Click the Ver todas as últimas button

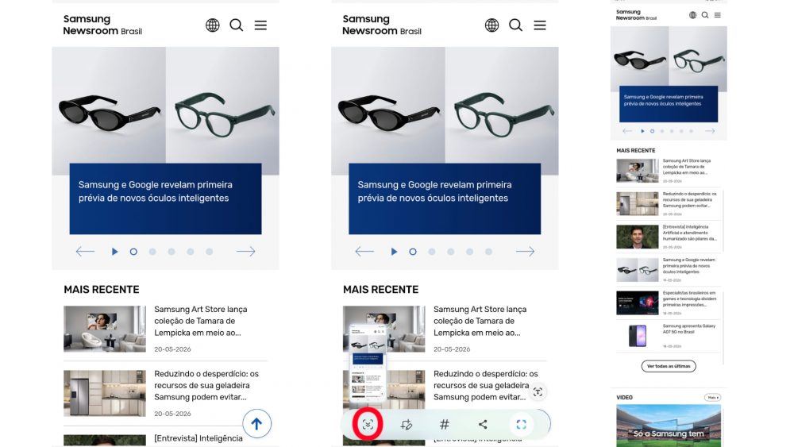point(669,366)
